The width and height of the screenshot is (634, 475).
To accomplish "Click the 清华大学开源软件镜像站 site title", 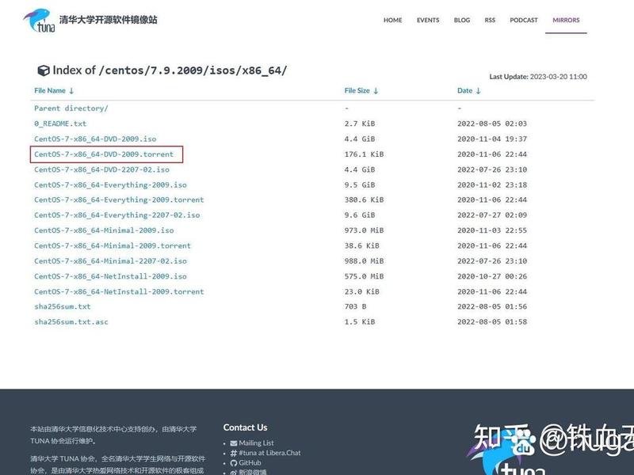I will tap(109, 20).
